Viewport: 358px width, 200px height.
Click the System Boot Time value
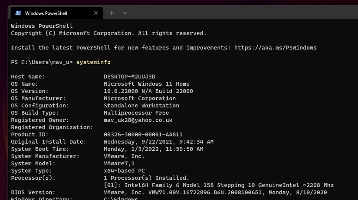point(153,149)
